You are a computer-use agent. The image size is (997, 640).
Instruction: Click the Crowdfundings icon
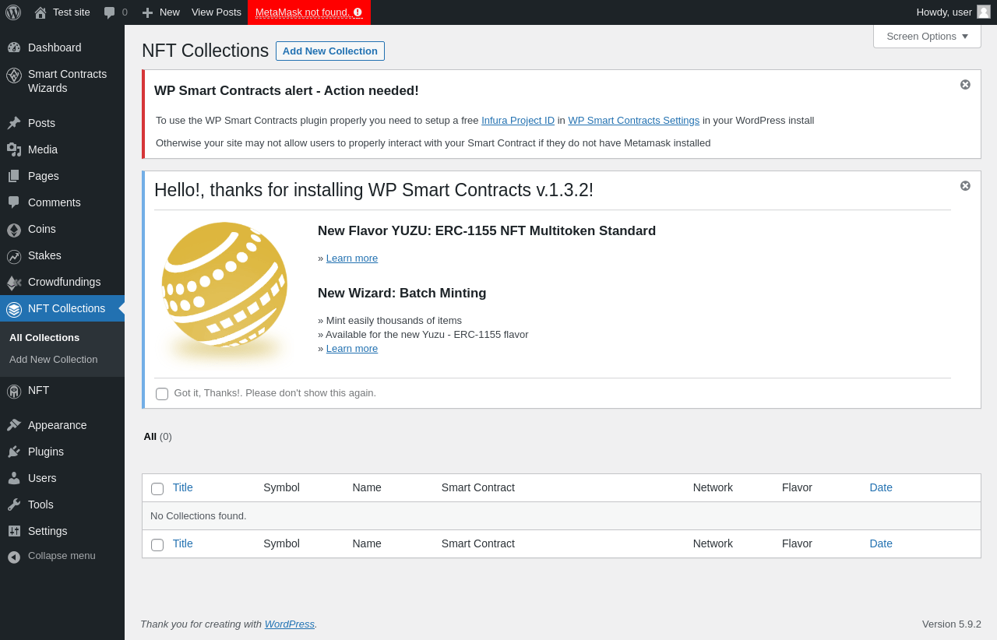14,283
